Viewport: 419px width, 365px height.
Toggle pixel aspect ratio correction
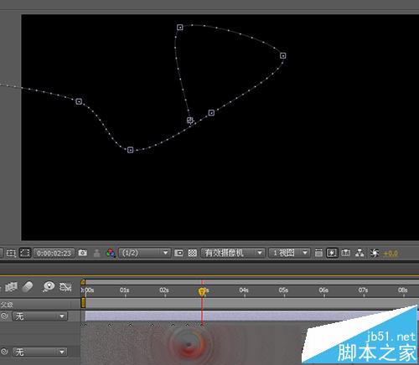(318, 253)
